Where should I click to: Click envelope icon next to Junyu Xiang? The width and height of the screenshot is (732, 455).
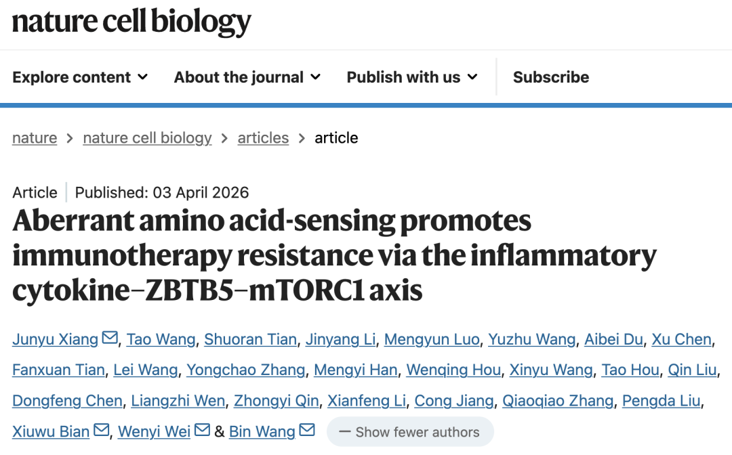110,339
